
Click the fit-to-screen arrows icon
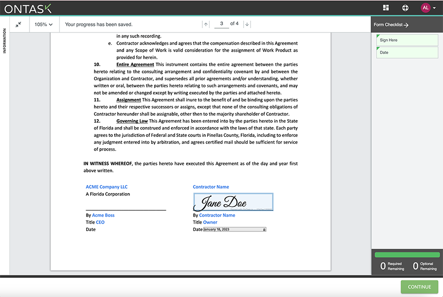19,23
